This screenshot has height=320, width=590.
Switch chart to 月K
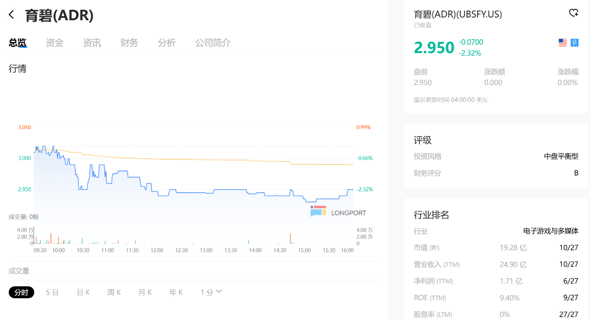point(145,292)
